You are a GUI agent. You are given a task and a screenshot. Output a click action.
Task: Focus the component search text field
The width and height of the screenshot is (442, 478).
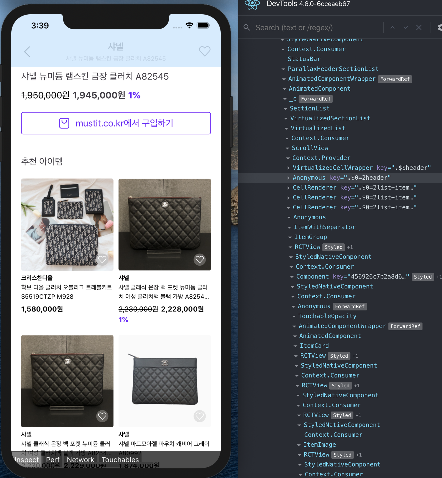(x=317, y=27)
